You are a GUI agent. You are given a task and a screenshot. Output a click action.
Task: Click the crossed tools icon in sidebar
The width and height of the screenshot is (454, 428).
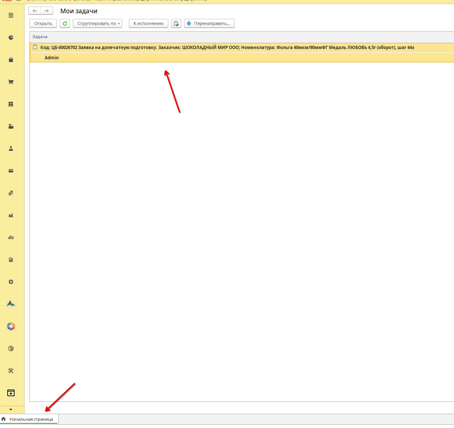coord(11,371)
